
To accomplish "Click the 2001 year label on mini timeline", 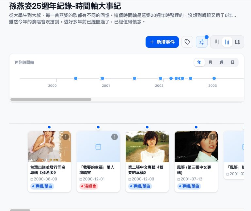I will click(106, 86).
